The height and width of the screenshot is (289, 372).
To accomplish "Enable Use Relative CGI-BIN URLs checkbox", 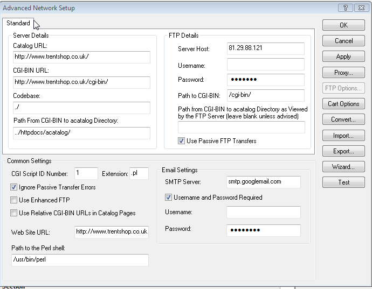I will point(13,213).
